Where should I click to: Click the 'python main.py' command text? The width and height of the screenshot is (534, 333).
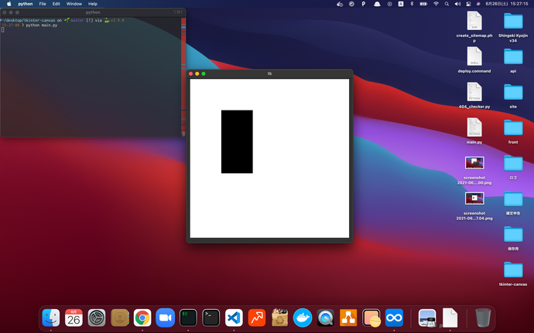click(x=42, y=25)
